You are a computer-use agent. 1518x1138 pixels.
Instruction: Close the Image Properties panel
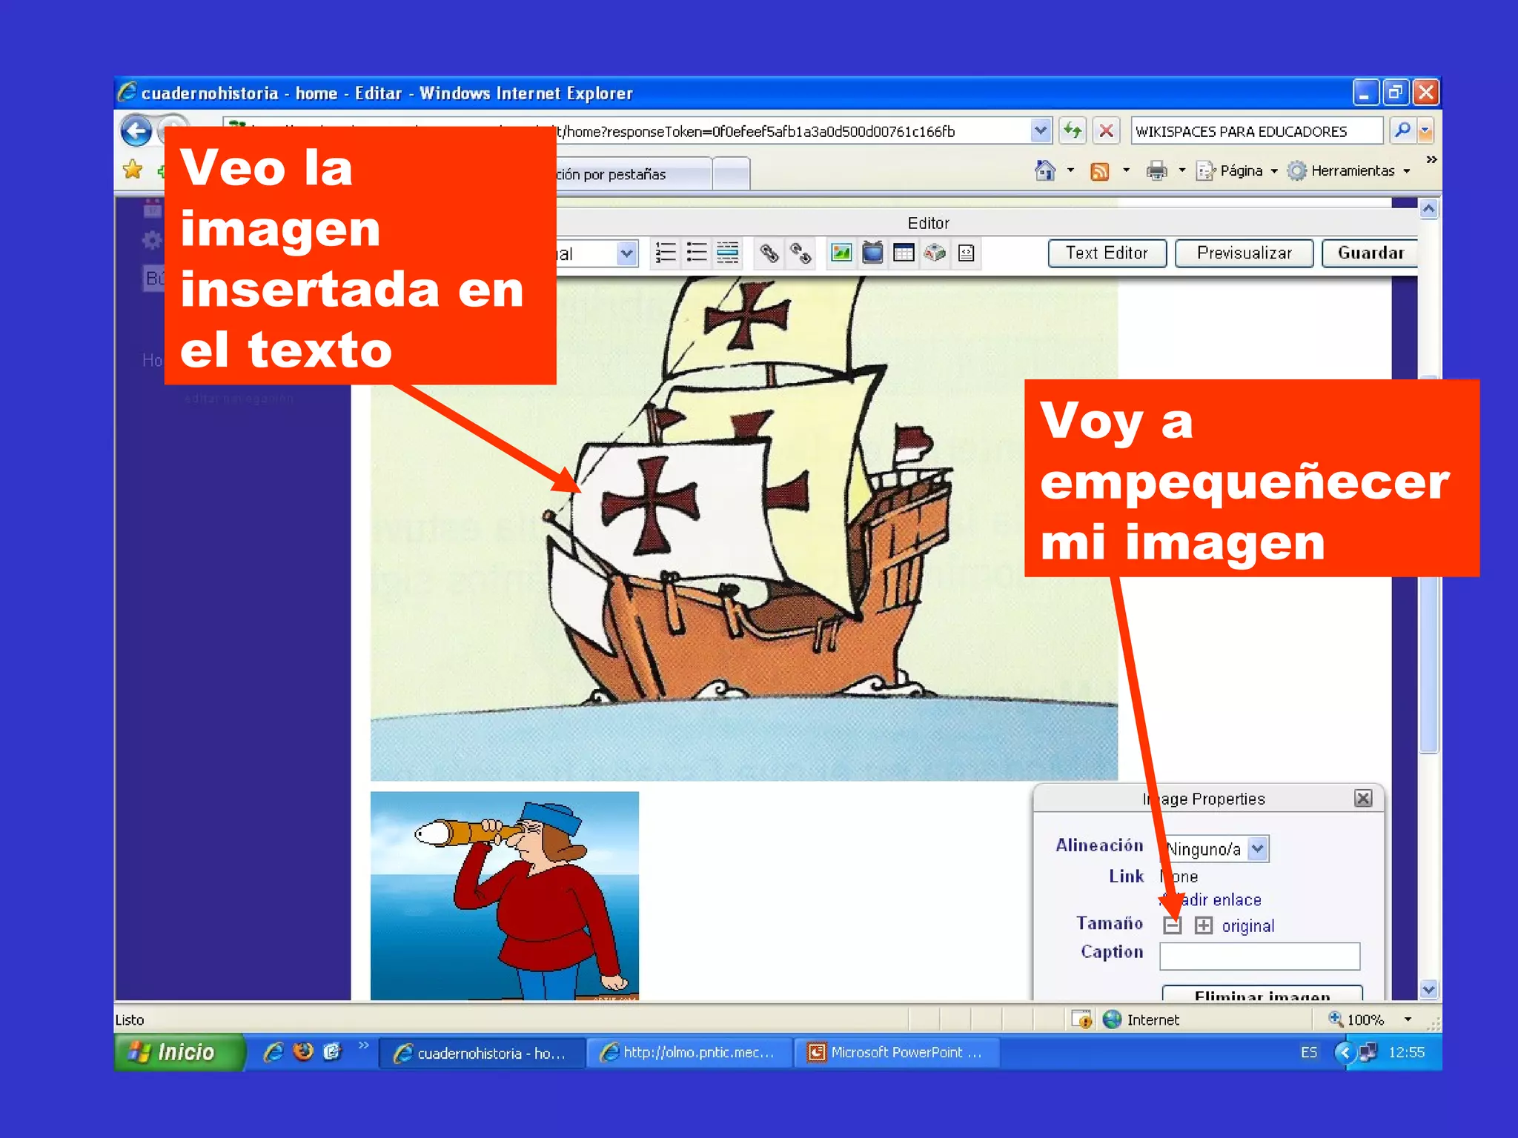pyautogui.click(x=1363, y=798)
